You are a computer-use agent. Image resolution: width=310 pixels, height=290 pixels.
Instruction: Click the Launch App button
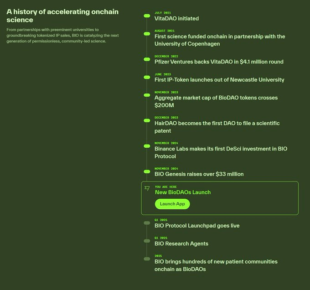pos(172,204)
